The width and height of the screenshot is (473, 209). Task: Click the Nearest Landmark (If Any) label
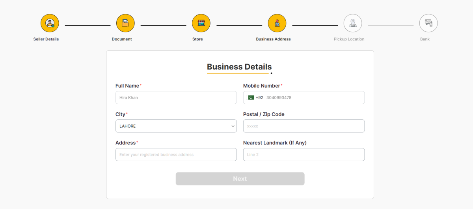click(x=275, y=143)
